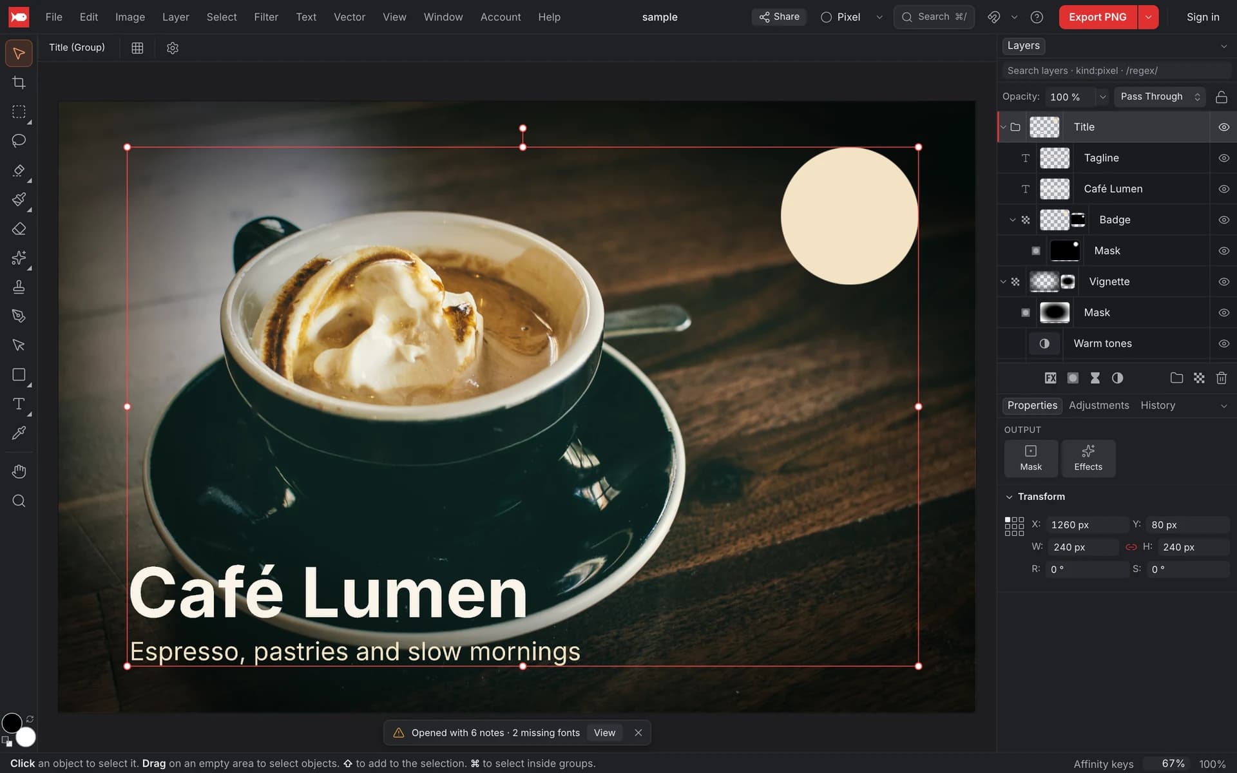1237x773 pixels.
Task: Delete layer with trash icon
Action: [1221, 378]
